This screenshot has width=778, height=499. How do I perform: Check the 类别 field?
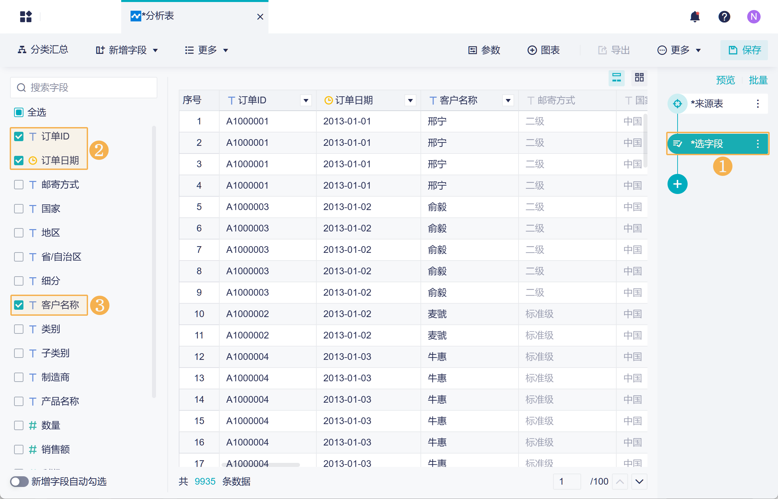(x=19, y=329)
